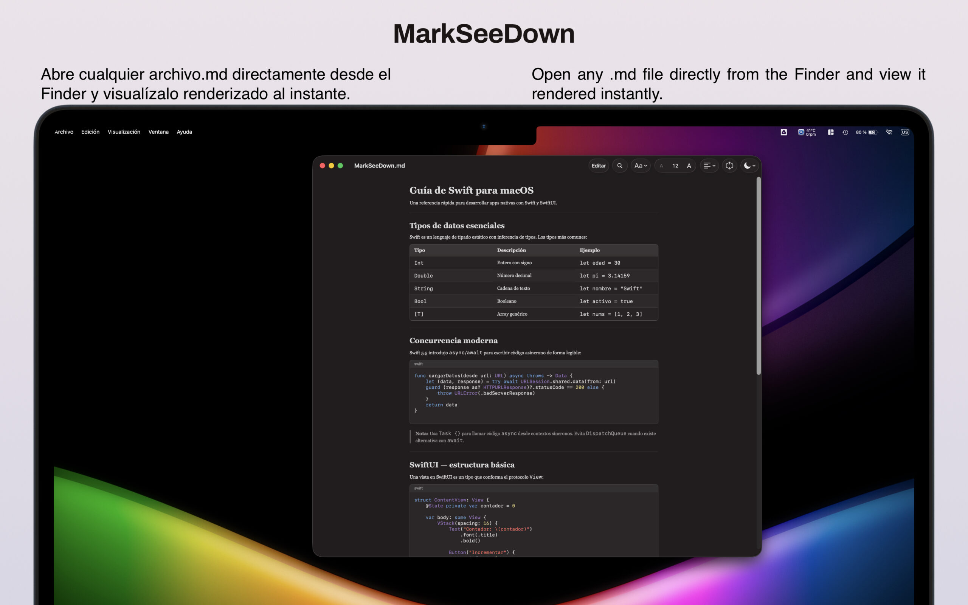Viewport: 968px width, 605px height.
Task: Click the battery icon showing 80 %
Action: pyautogui.click(x=866, y=132)
